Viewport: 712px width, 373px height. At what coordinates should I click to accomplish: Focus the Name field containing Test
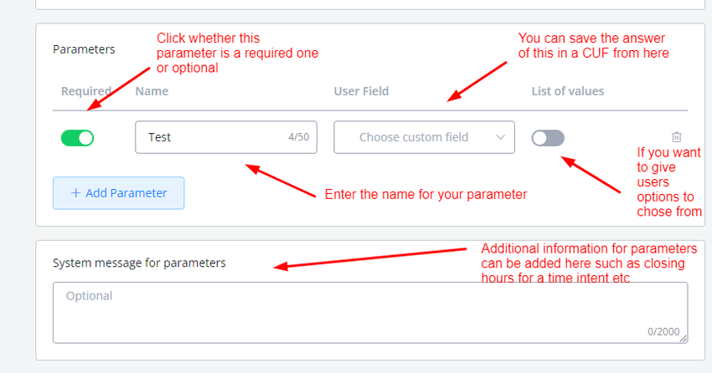click(x=209, y=137)
